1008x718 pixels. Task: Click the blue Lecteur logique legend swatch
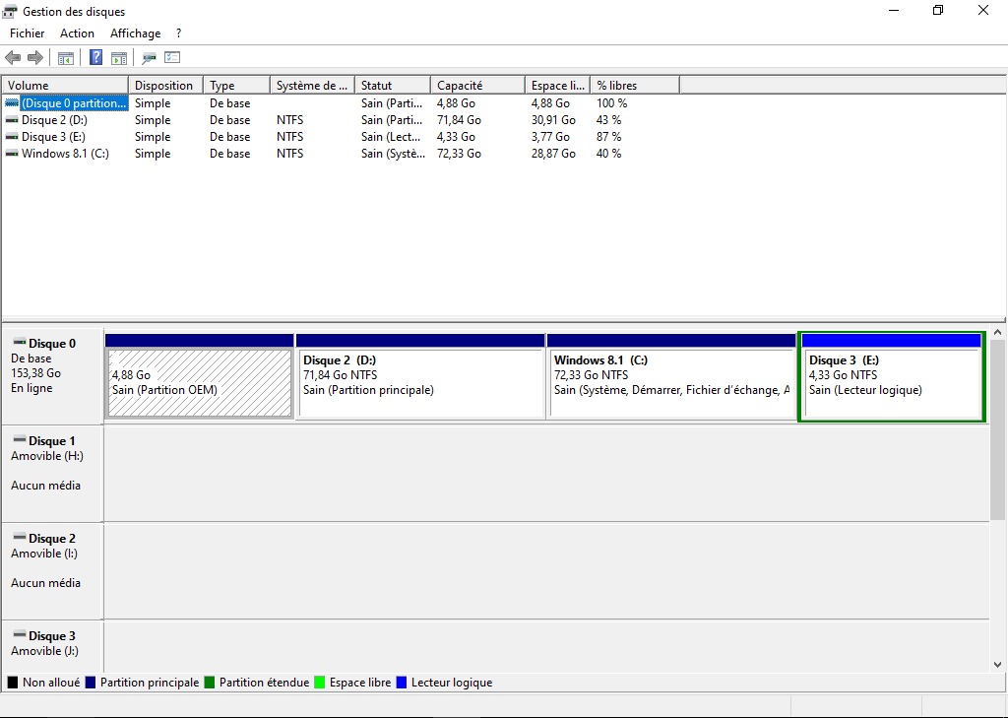402,683
